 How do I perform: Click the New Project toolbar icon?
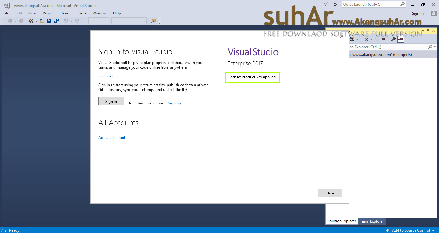[x=31, y=21]
